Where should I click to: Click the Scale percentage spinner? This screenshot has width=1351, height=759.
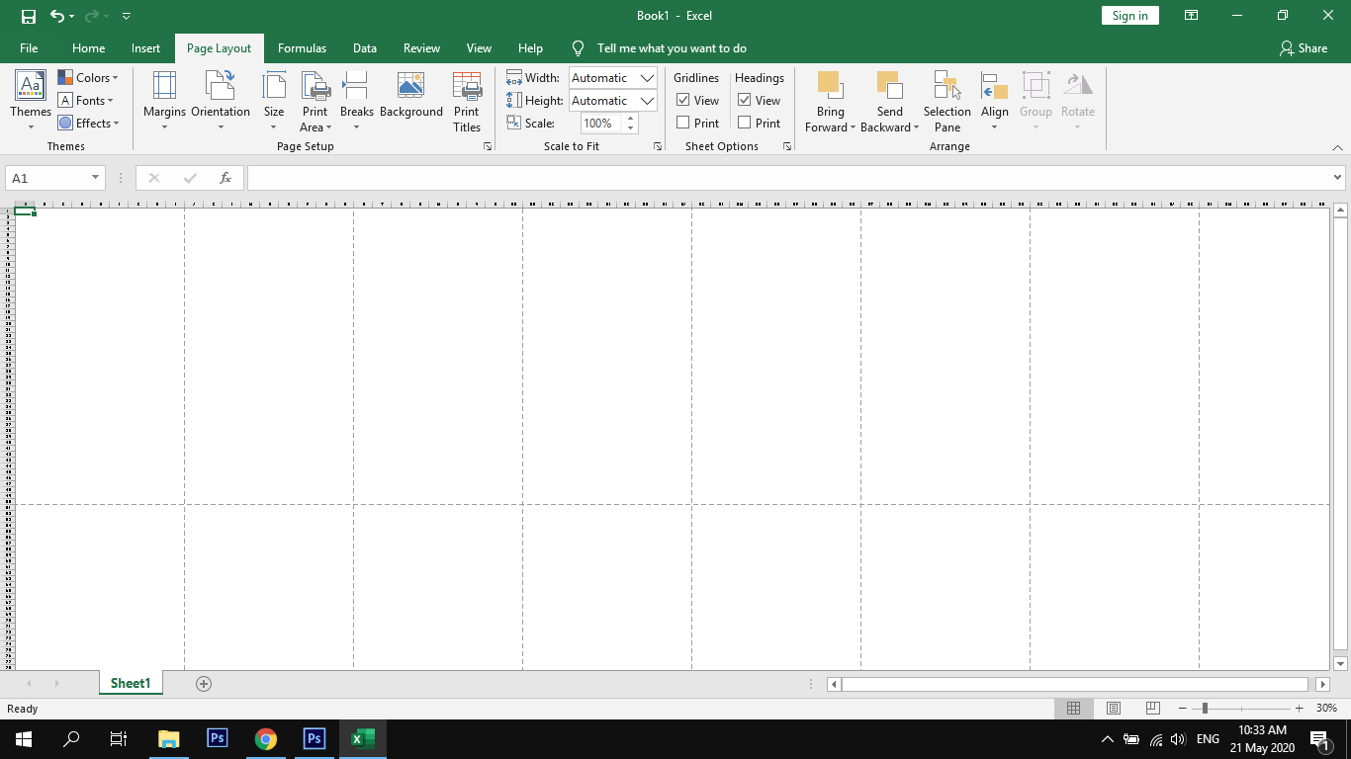click(631, 124)
